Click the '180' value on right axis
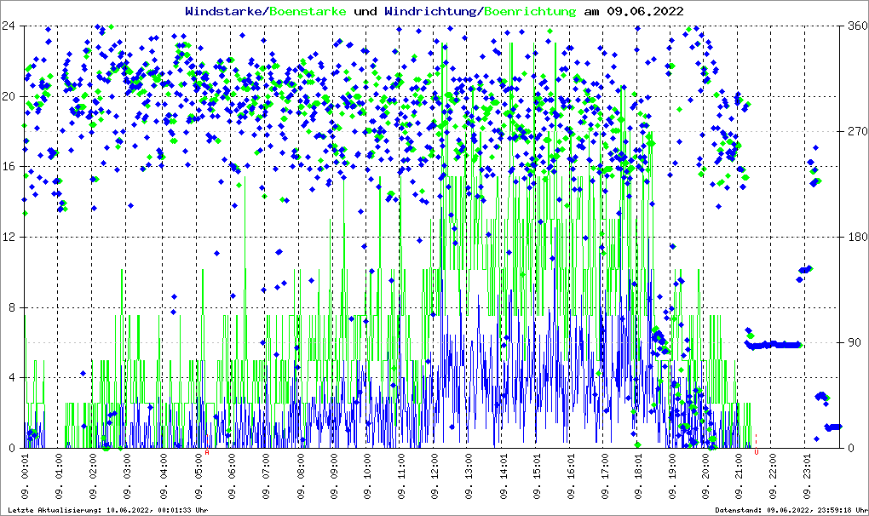This screenshot has height=516, width=869. coord(856,237)
